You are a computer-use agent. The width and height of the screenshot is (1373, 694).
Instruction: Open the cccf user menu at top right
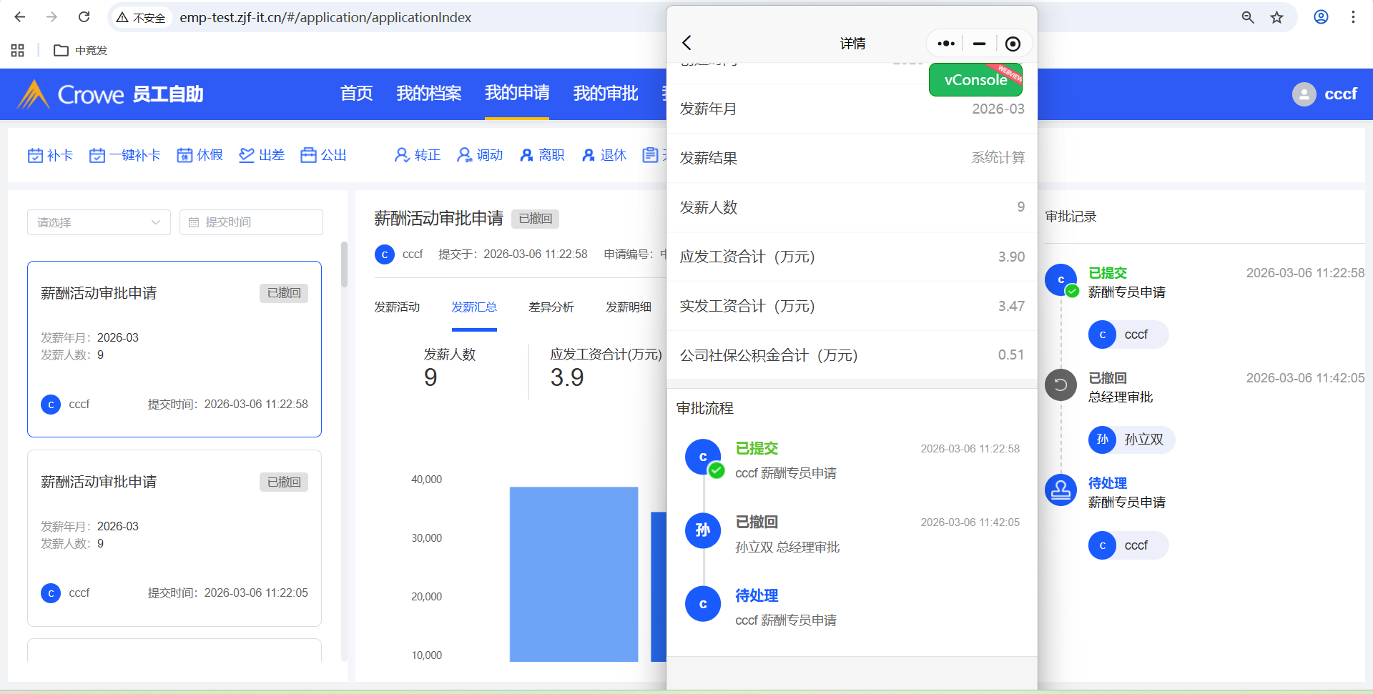click(x=1325, y=94)
